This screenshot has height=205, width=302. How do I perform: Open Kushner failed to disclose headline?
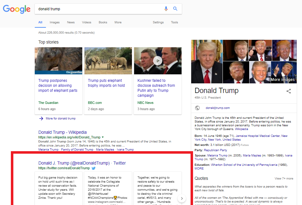pyautogui.click(x=156, y=88)
